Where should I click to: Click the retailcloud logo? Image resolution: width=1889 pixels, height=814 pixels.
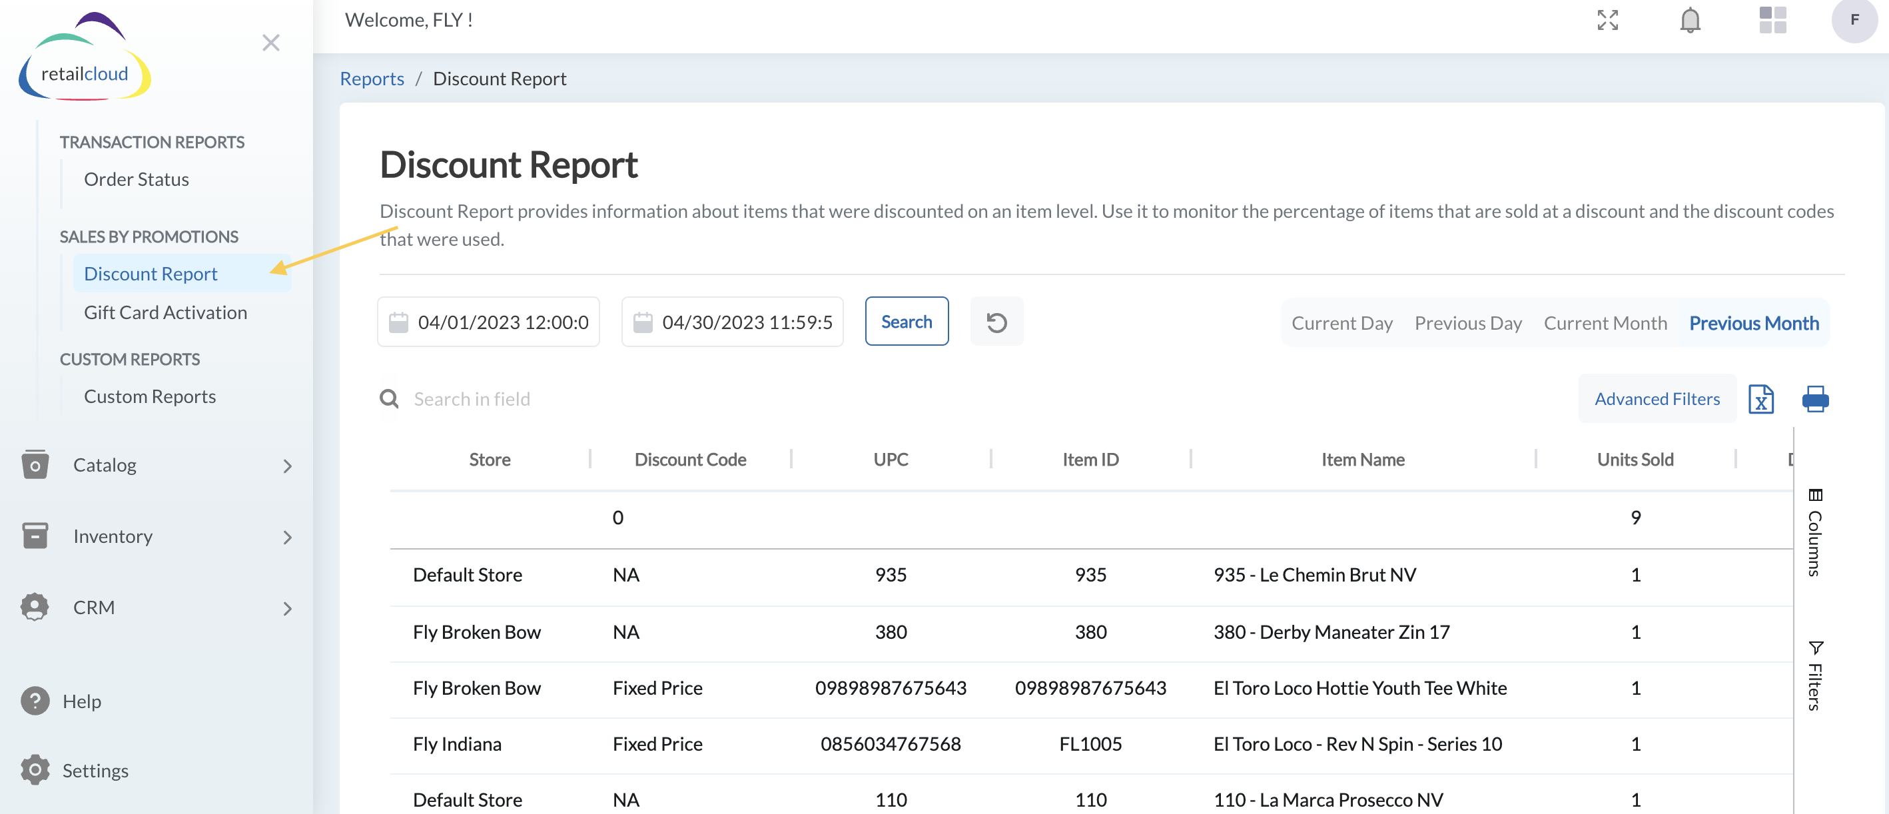(85, 57)
